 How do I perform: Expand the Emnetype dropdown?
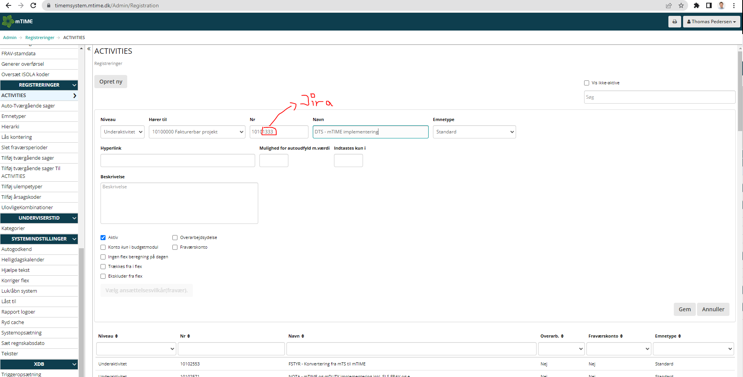coord(474,132)
